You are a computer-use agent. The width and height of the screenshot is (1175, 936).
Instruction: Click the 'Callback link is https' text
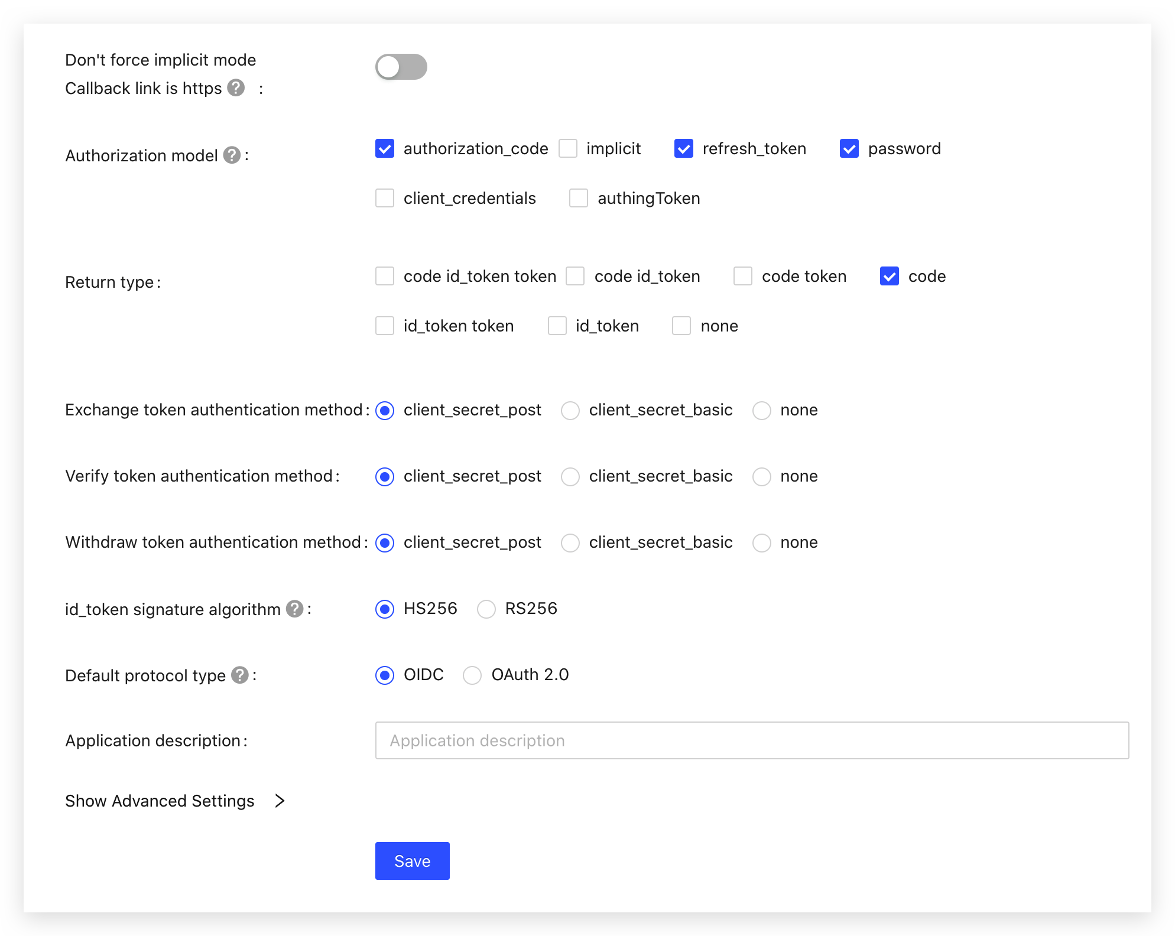pyautogui.click(x=144, y=89)
